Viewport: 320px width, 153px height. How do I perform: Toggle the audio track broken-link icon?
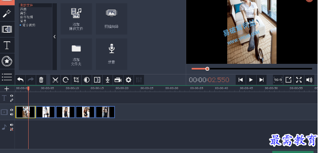(x=11, y=129)
